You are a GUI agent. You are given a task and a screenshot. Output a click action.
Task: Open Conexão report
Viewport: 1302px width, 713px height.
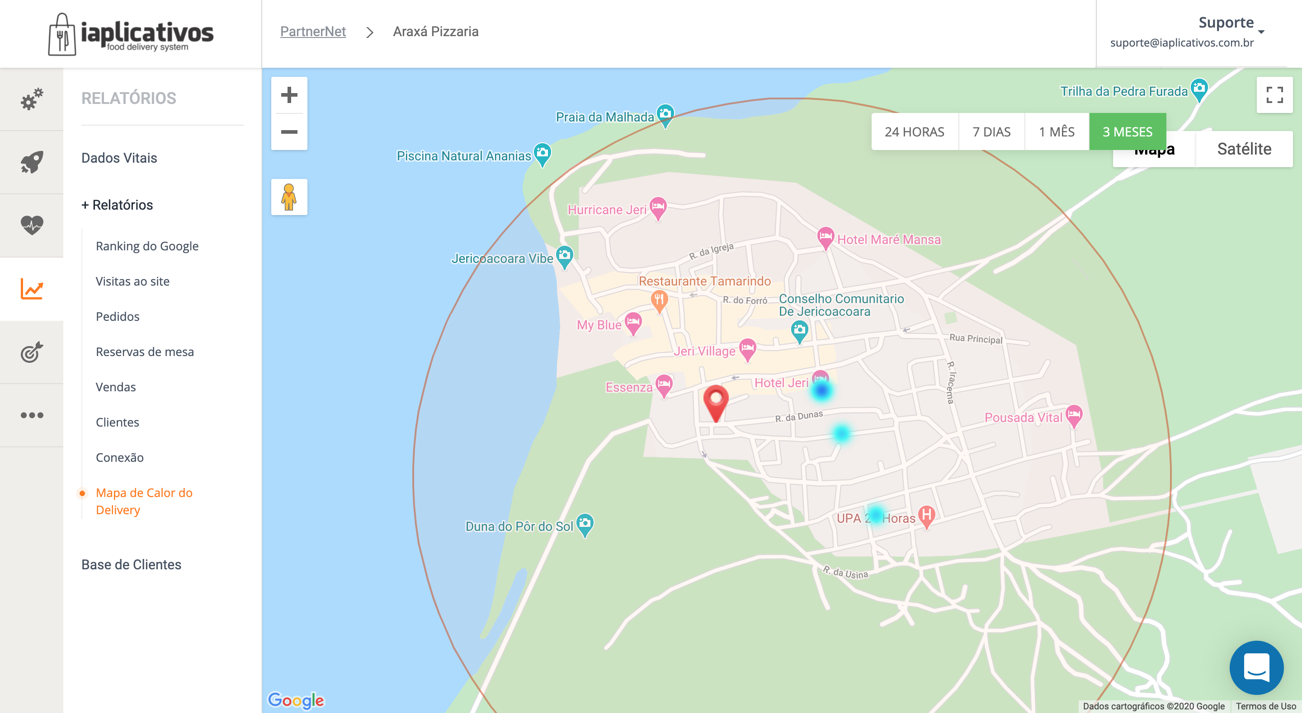point(119,457)
